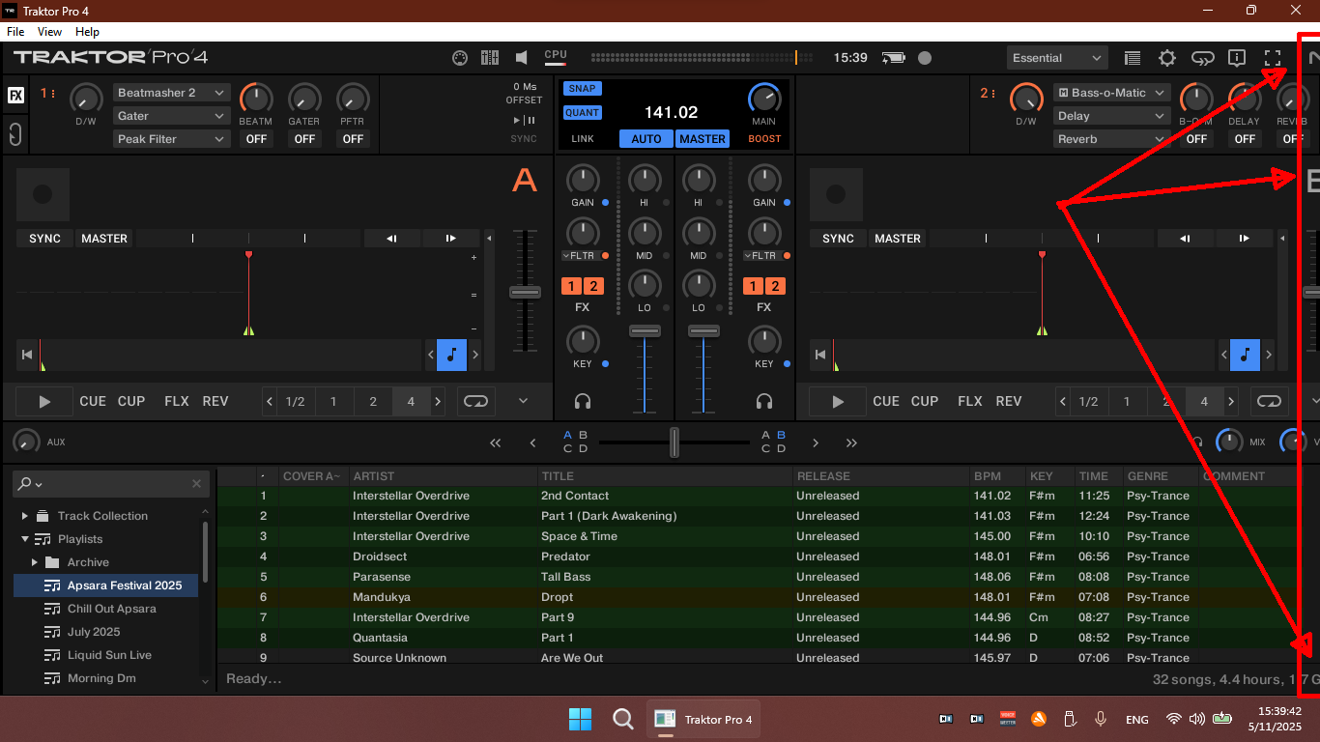Open the Gater effect dropdown
The image size is (1320, 742).
(171, 116)
